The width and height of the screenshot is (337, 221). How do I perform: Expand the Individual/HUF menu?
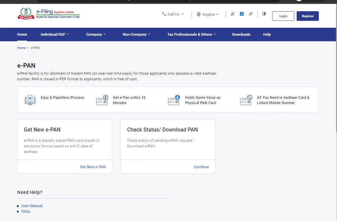click(x=55, y=34)
